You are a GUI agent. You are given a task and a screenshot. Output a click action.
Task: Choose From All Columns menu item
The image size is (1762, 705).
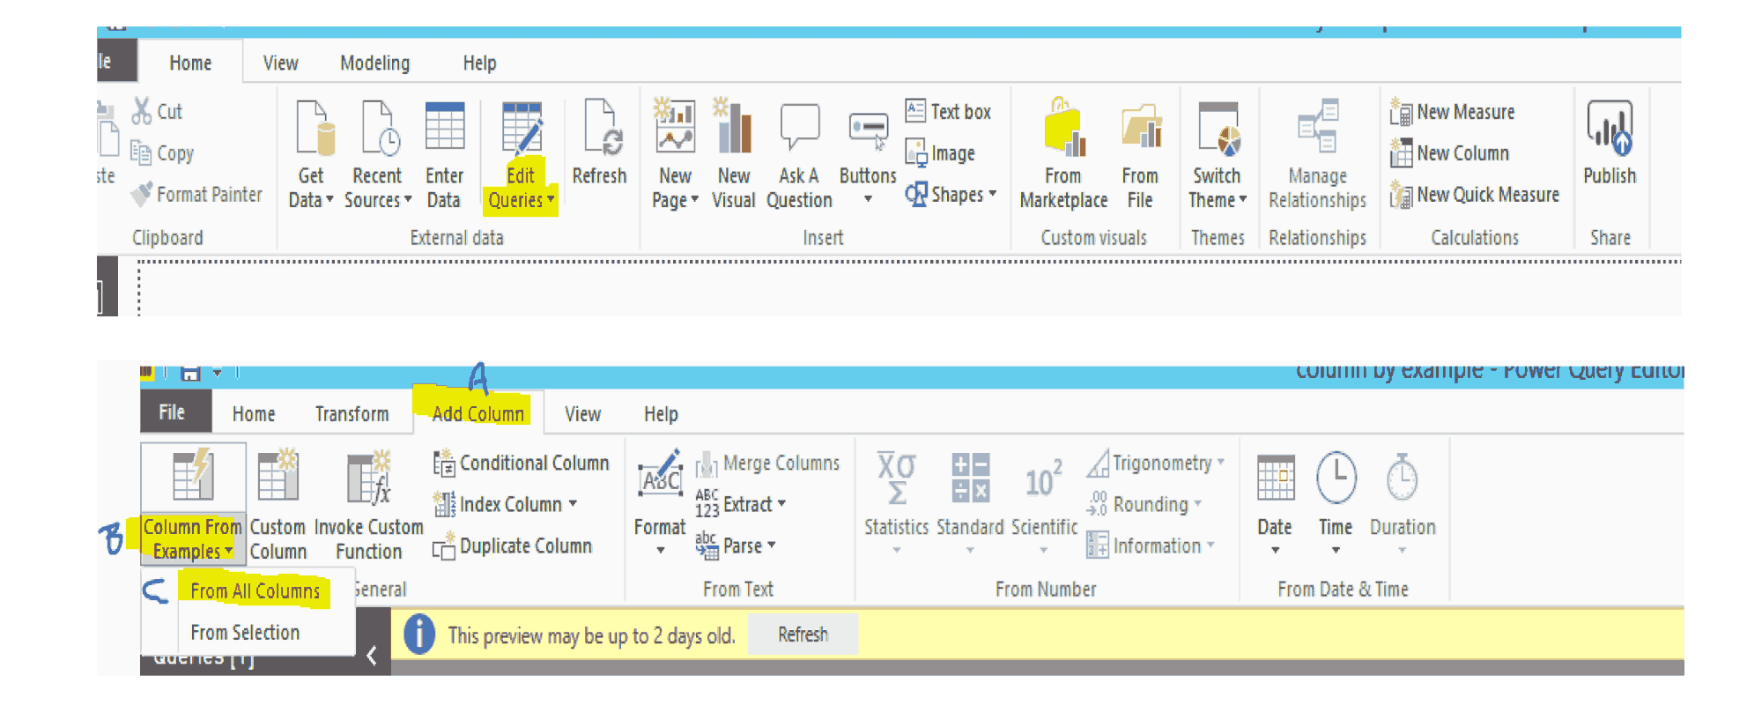(x=255, y=590)
